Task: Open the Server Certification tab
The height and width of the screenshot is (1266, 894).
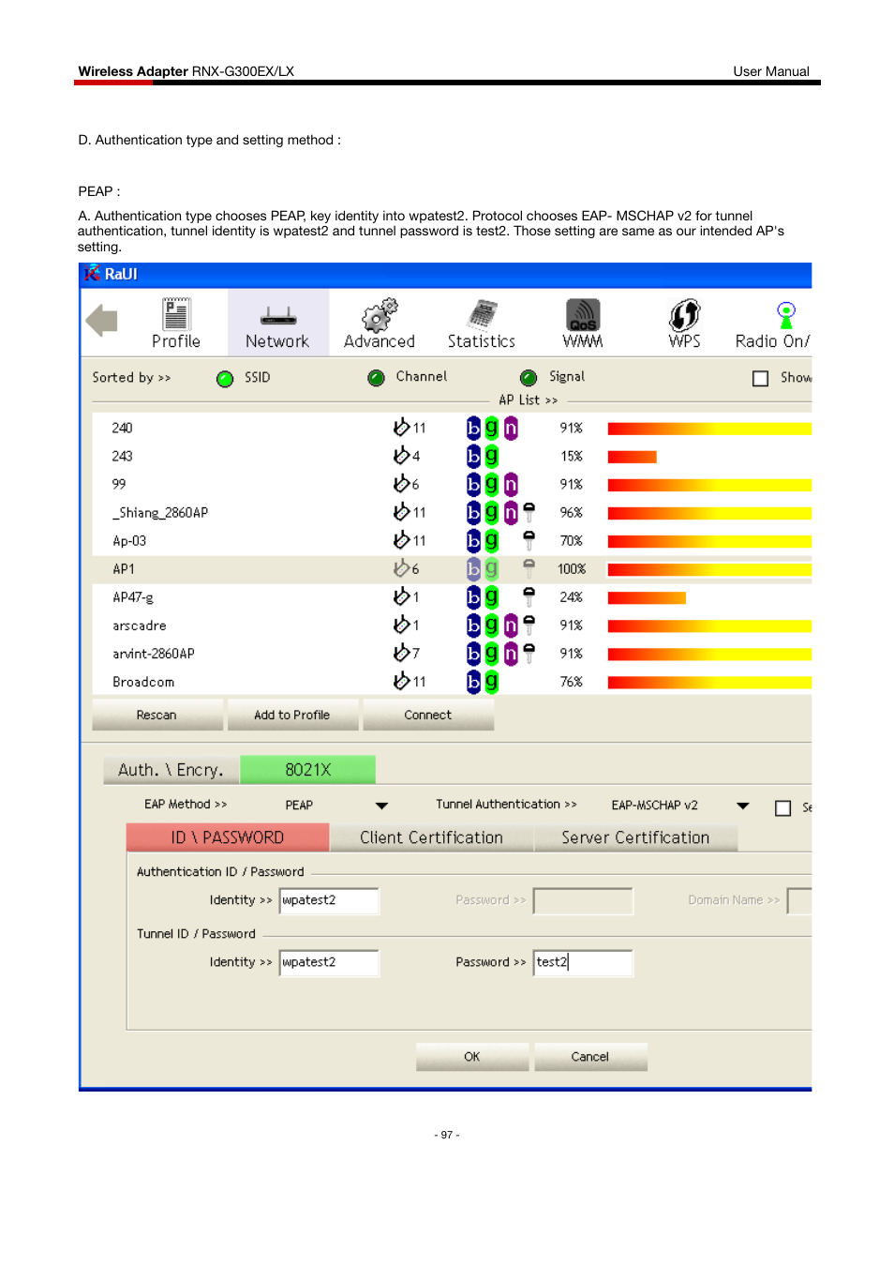Action: (x=635, y=837)
